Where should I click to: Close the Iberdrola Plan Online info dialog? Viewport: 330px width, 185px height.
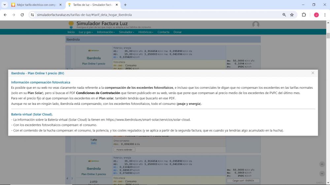point(313,73)
